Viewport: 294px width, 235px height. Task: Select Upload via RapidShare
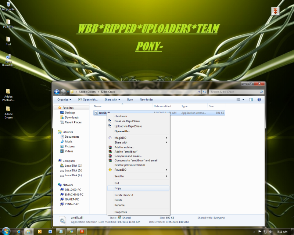[x=138, y=126]
